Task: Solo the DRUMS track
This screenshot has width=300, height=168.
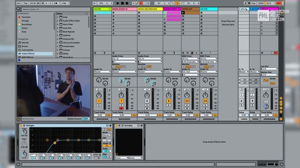Action: click(x=99, y=105)
